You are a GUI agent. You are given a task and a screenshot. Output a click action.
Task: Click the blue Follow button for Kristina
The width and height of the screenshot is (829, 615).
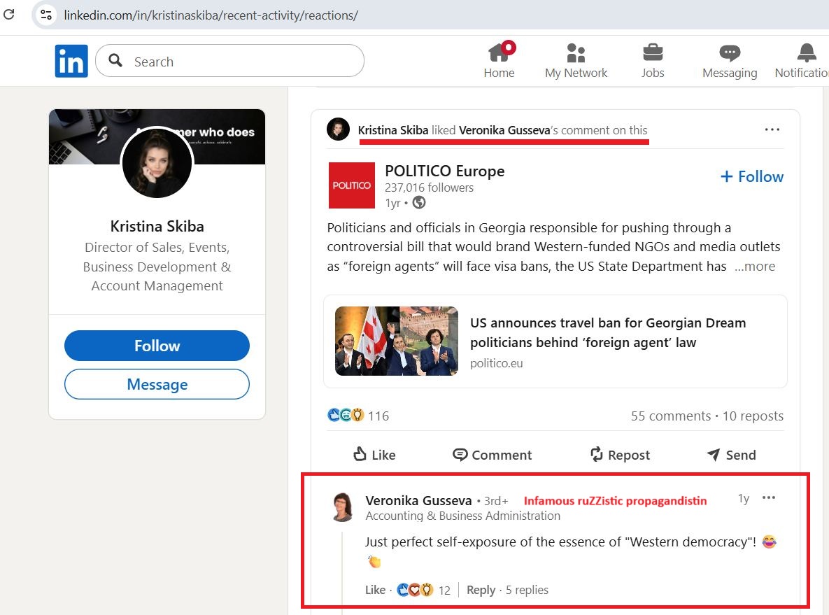click(157, 346)
